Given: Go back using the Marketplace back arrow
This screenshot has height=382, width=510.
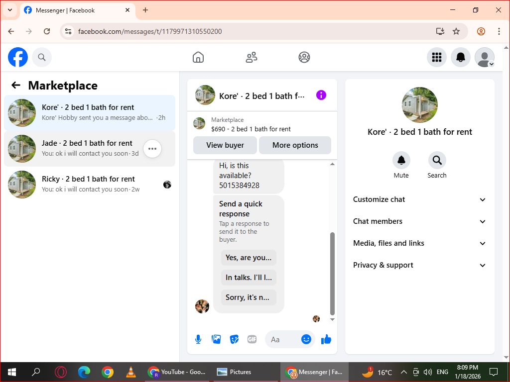Looking at the screenshot, I should click(16, 85).
